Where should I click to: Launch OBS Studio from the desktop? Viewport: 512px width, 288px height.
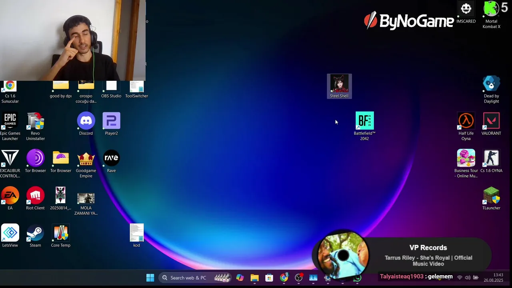111,90
